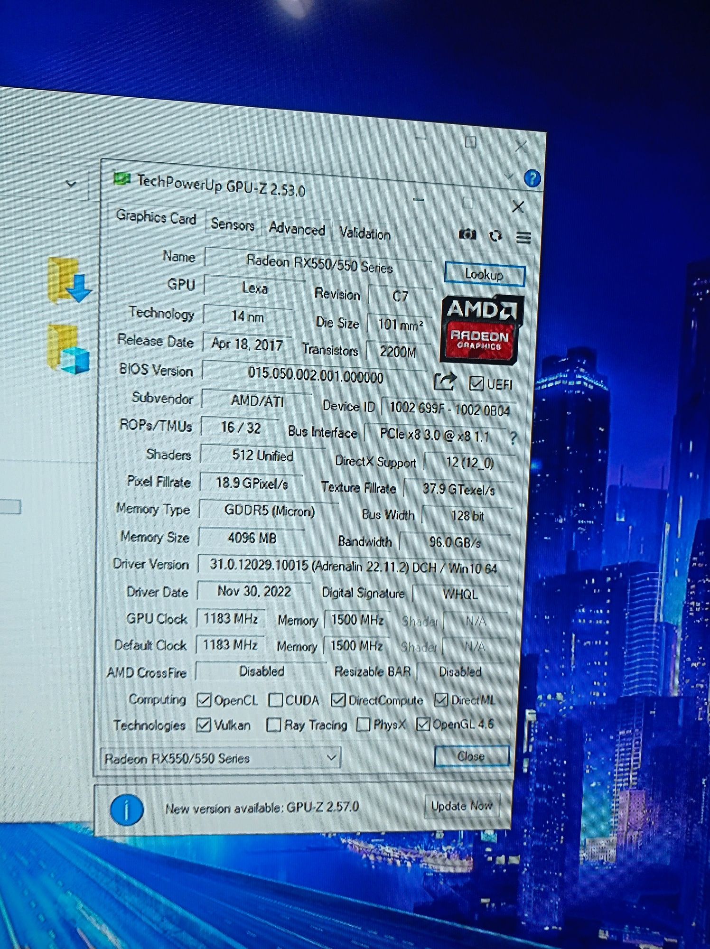Viewport: 710px width, 949px height.
Task: Switch to the Advanced tab
Action: [297, 229]
